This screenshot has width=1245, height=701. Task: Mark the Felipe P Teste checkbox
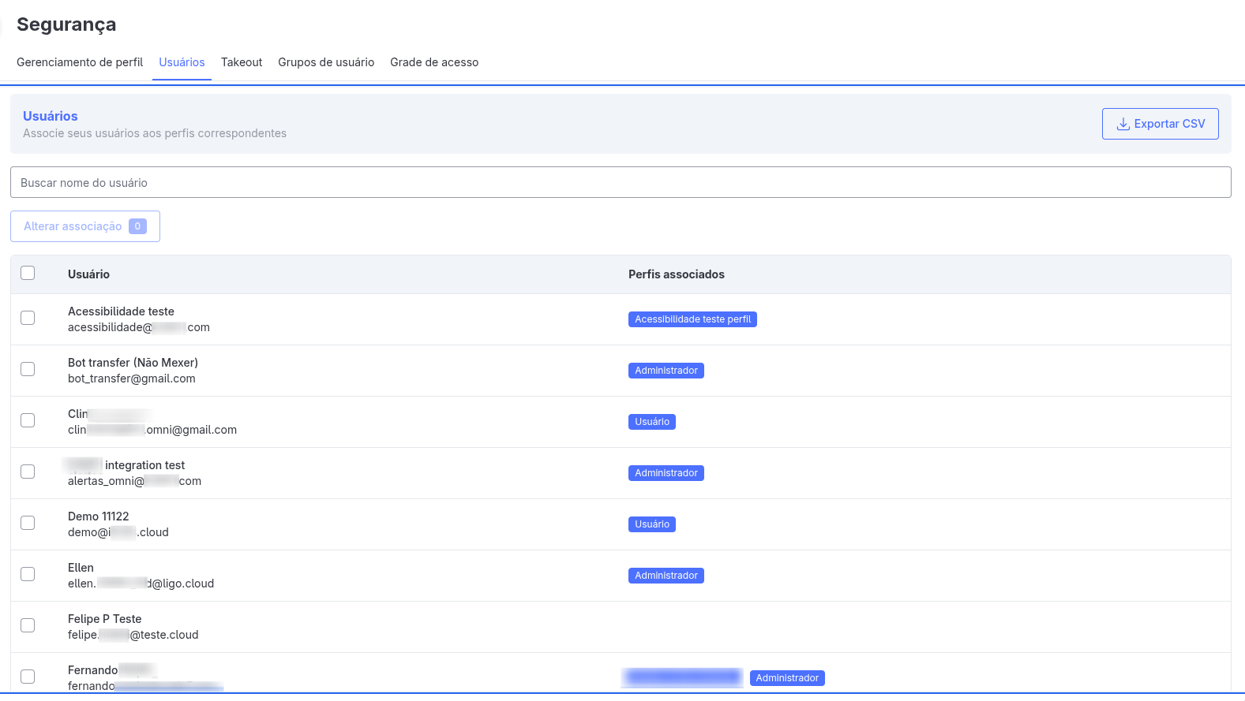tap(28, 625)
